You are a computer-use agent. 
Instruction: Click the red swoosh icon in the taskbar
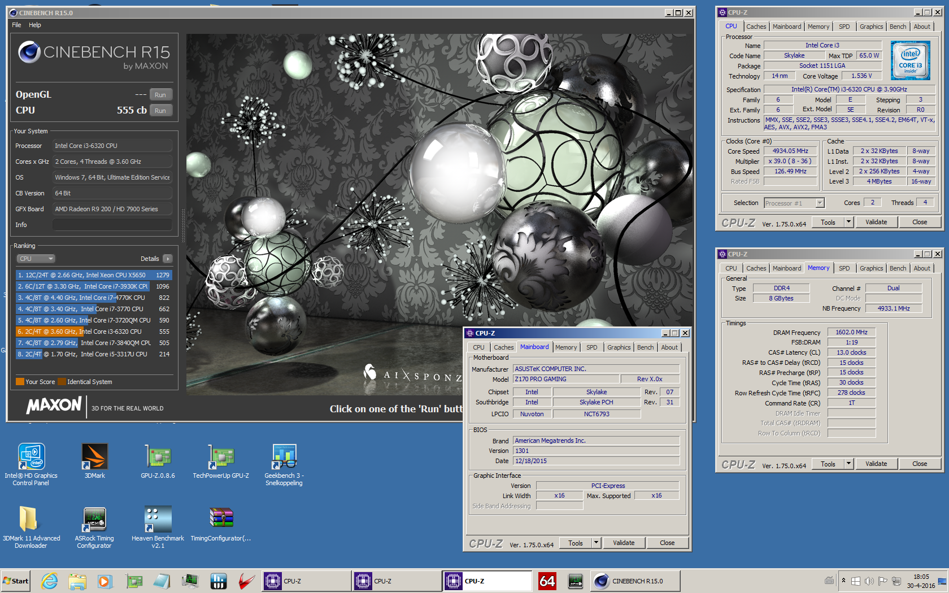click(246, 581)
